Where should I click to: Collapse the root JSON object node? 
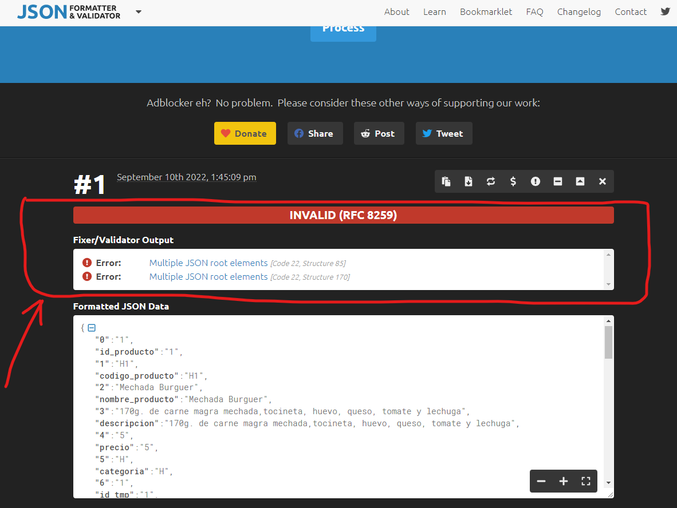tap(92, 327)
